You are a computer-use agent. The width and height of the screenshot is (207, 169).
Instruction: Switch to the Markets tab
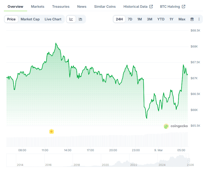[x=37, y=6]
